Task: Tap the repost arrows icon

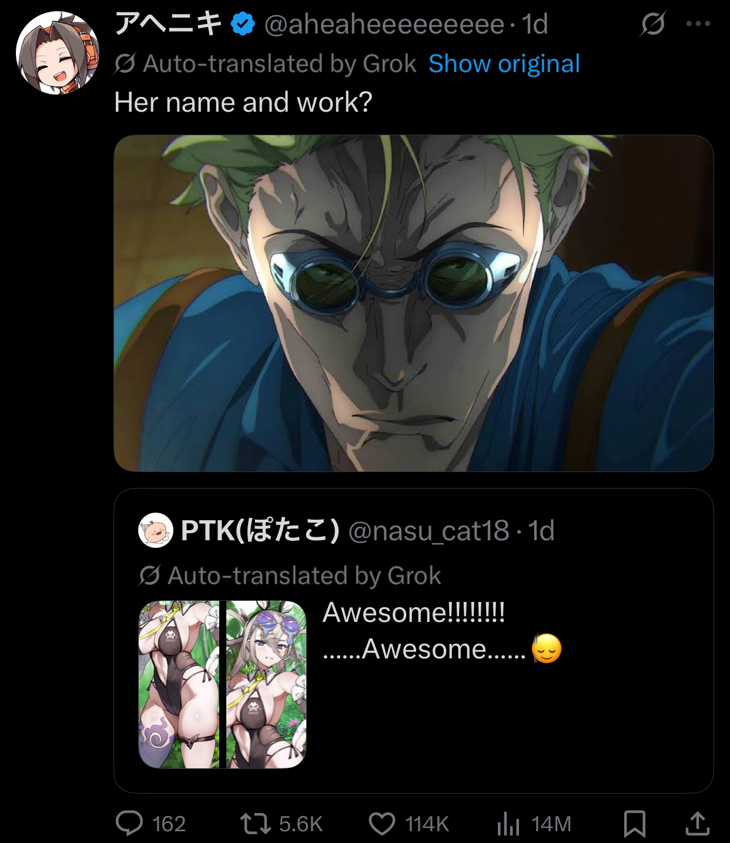Action: (x=256, y=824)
